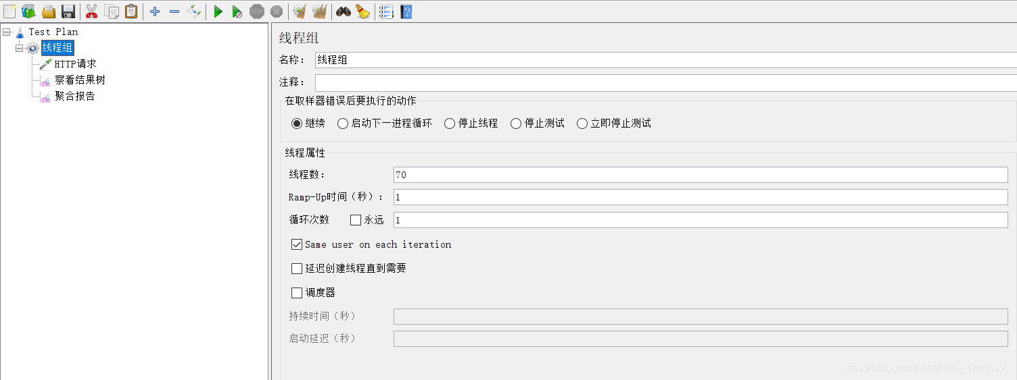Collapse the 线程组 tree node

(x=20, y=48)
